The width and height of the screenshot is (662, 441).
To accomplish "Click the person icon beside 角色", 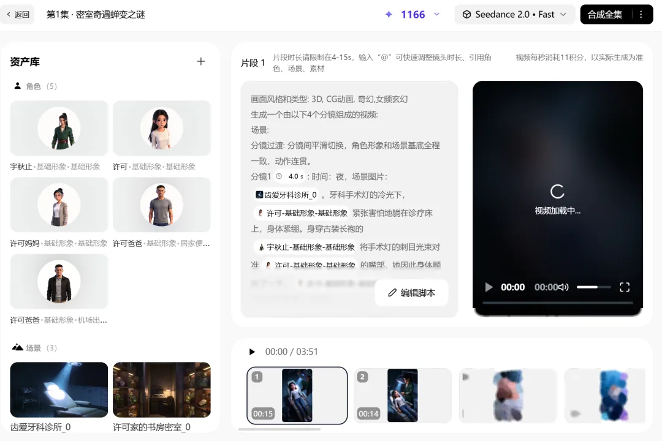I will [x=17, y=86].
